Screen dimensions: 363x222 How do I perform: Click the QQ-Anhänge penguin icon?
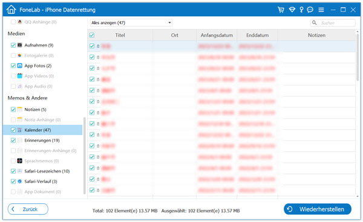(x=20, y=22)
